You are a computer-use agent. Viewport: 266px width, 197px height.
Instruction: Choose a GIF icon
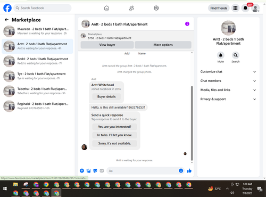tap(102, 171)
